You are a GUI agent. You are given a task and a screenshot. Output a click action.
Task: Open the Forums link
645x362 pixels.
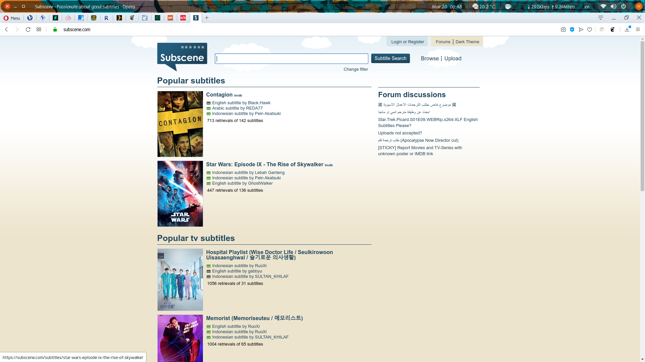[443, 42]
